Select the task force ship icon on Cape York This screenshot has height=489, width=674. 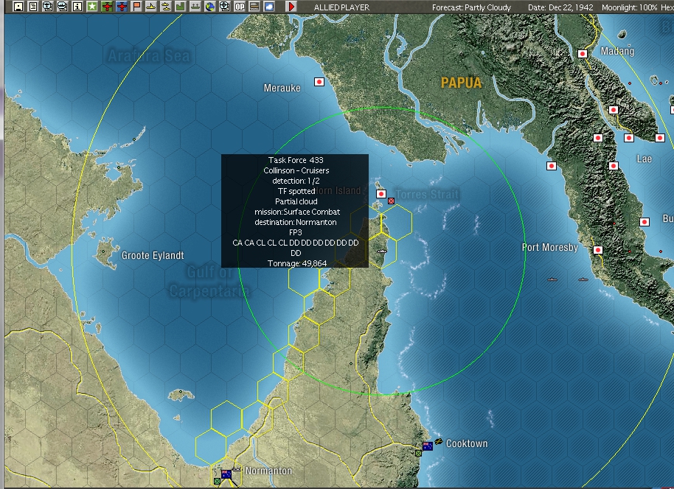[381, 251]
